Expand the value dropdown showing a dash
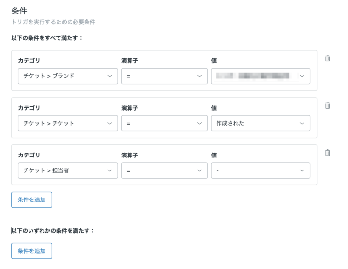Image resolution: width=348 pixels, height=269 pixels. click(261, 170)
